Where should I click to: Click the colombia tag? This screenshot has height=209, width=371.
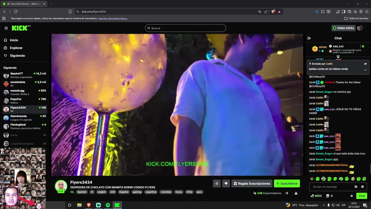pos(166,192)
